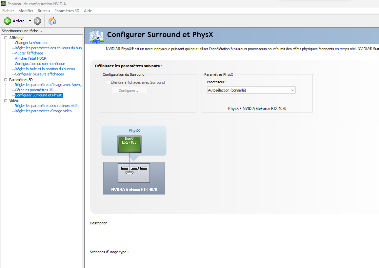Viewport: 379px width, 268px height.
Task: Open the Fichier menu
Action: 8,11
